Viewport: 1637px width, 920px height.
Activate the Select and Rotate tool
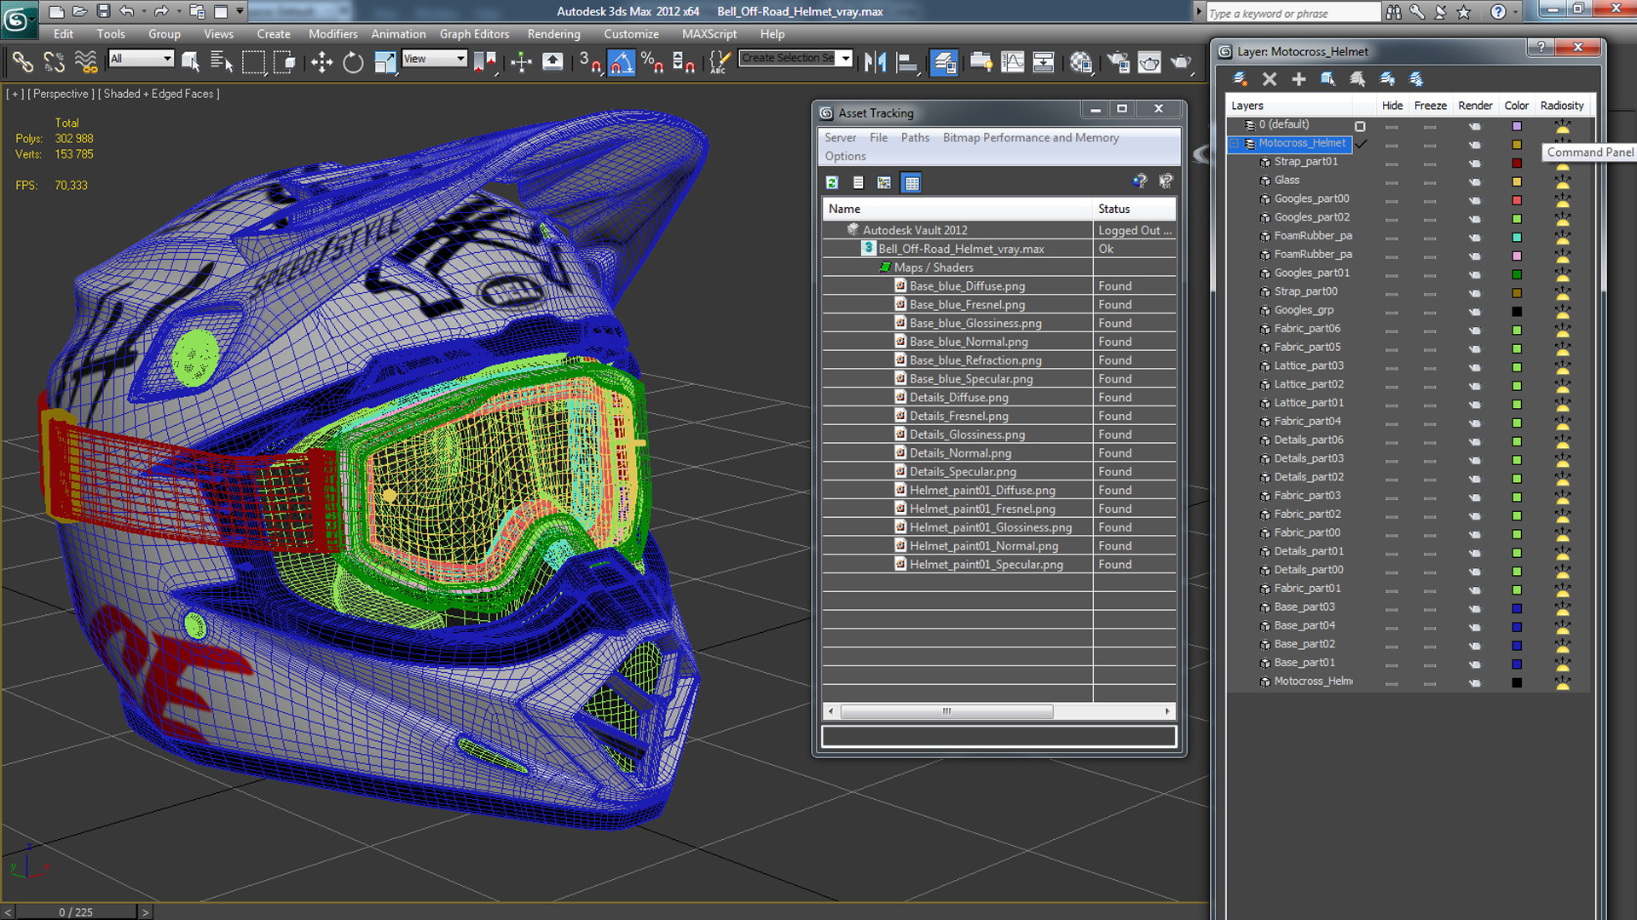pos(353,61)
